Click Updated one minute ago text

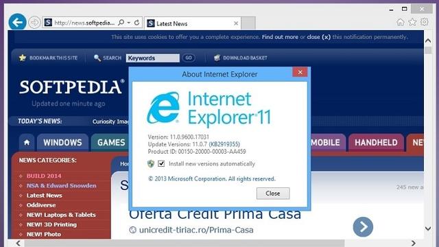69,104
